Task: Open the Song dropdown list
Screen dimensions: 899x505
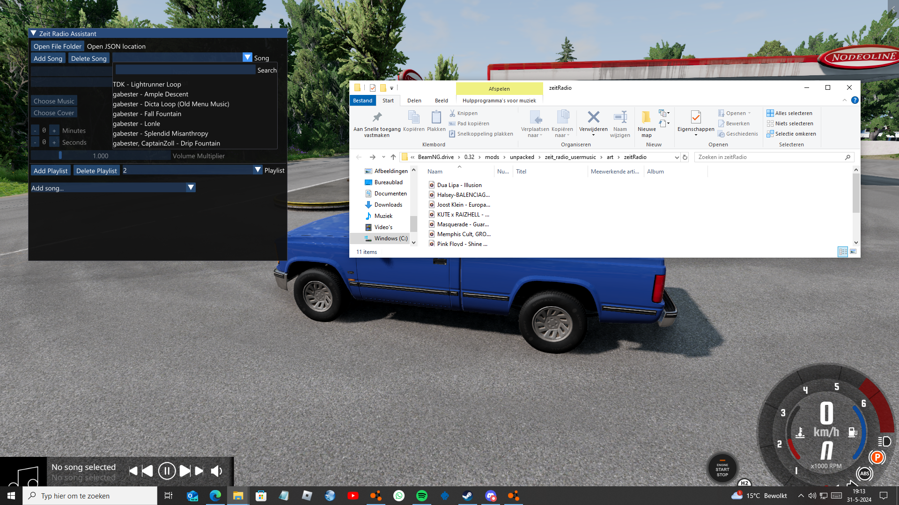Action: pos(247,58)
